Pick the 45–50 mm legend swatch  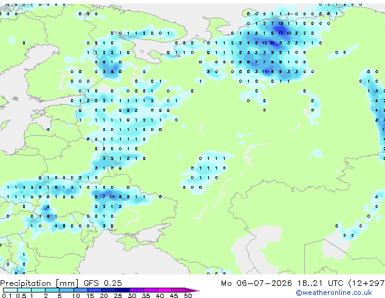click(x=179, y=290)
